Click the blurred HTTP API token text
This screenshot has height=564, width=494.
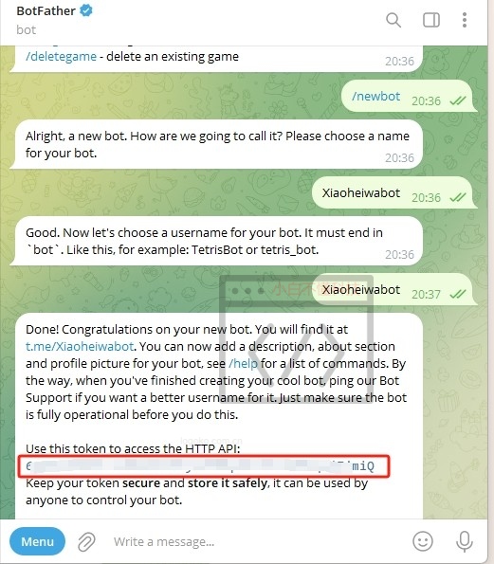(x=200, y=466)
